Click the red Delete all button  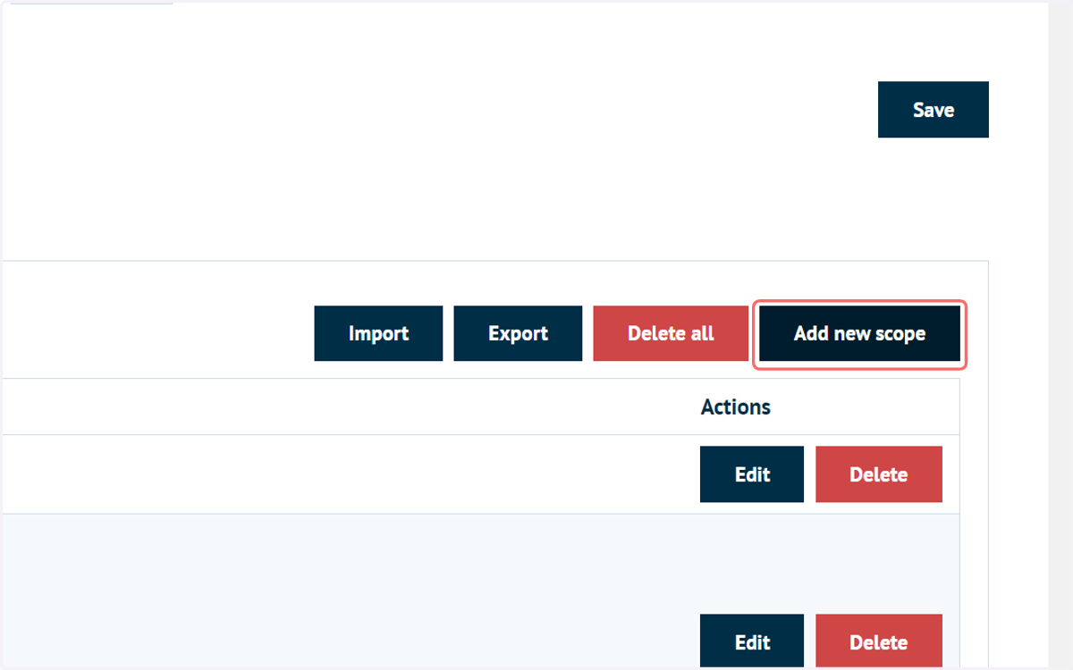[x=671, y=333]
